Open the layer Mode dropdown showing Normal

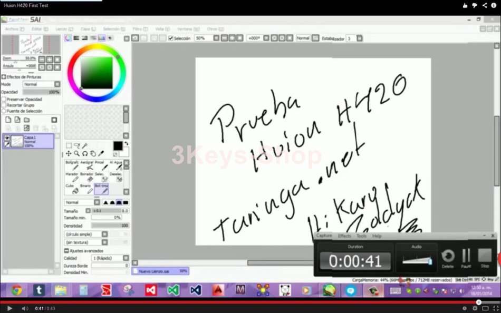point(41,83)
